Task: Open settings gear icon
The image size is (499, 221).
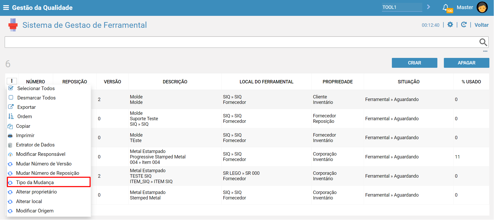Action: click(450, 25)
